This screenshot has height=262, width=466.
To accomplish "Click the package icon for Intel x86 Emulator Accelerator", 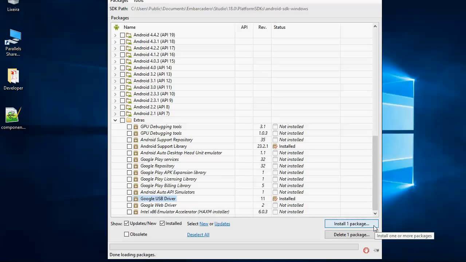I will [x=136, y=212].
